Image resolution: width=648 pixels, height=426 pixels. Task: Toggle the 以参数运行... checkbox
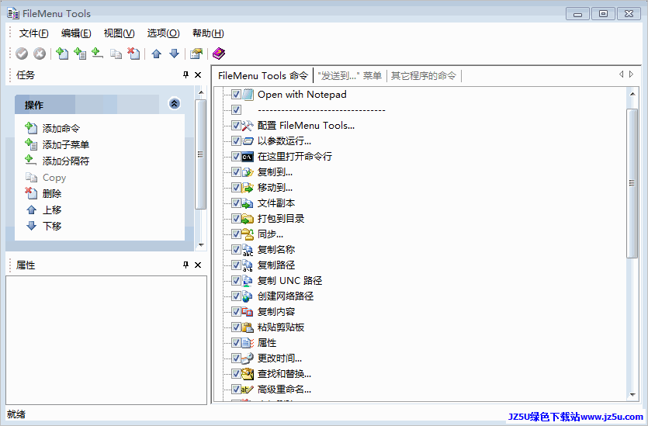[236, 141]
